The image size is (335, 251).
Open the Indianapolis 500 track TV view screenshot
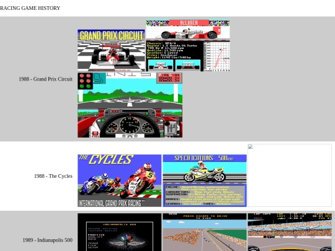coord(205,232)
